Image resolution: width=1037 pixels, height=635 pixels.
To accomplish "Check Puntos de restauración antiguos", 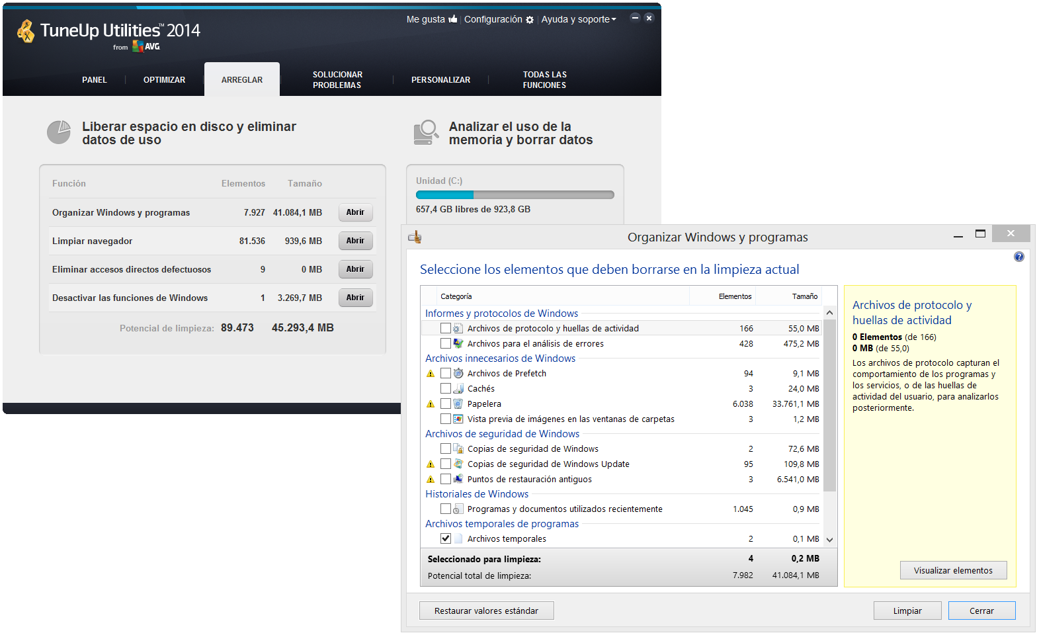I will pyautogui.click(x=446, y=479).
